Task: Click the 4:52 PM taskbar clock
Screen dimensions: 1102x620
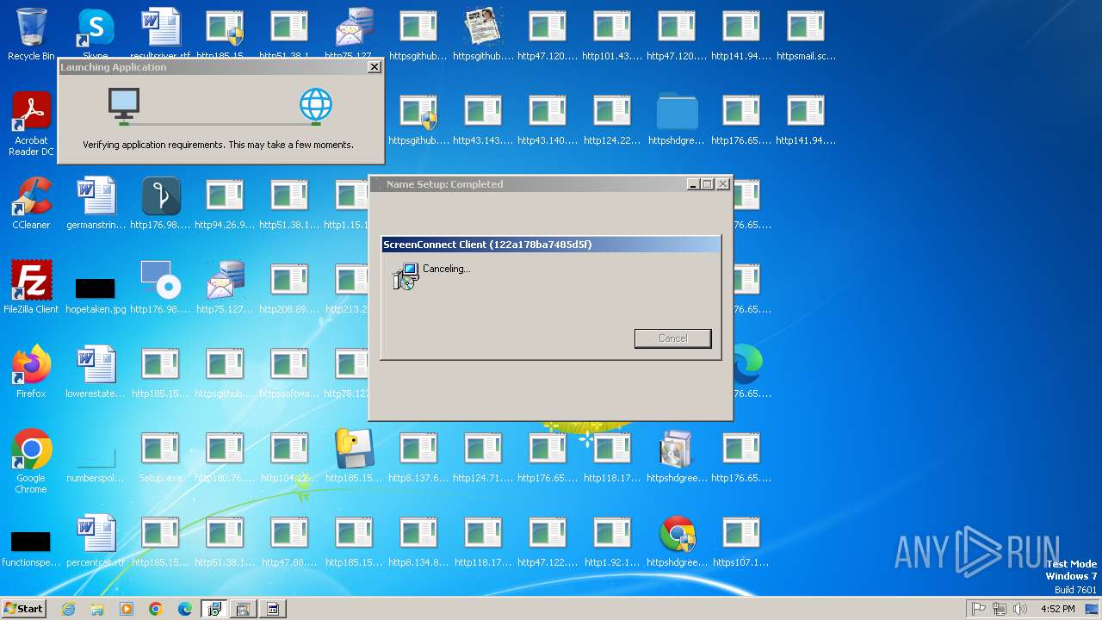Action: point(1057,609)
